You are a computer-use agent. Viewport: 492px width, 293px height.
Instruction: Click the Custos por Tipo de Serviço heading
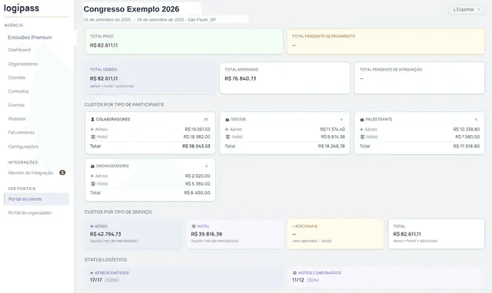(118, 212)
